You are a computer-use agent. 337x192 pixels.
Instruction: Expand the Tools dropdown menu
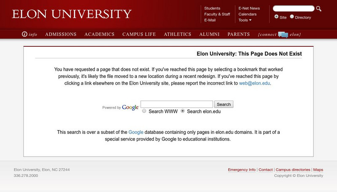click(x=245, y=20)
